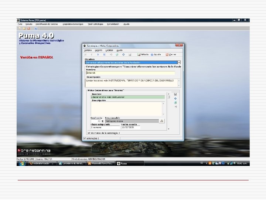Screen dimensions: 266x200
Task: Open Windows Start orb
Action: tap(22, 163)
